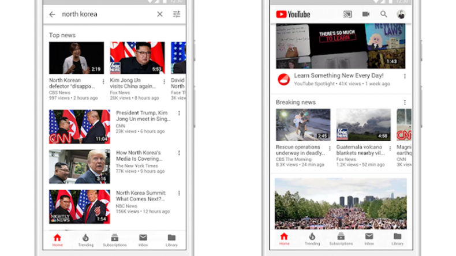The height and width of the screenshot is (256, 456).
Task: Open Rescue operations video thumbnail
Action: 303,125
